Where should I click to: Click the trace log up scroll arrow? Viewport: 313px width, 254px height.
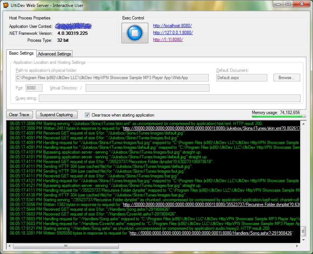(x=303, y=124)
